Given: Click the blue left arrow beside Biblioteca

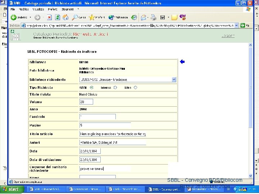Looking at the screenshot, I should [182, 62].
